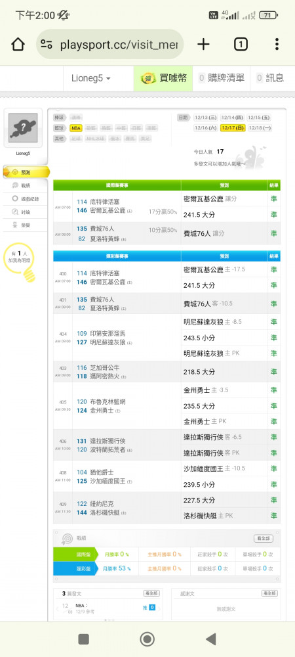Screen dimensions: 295x657
Task: Open the browser three-dot menu
Action: click(277, 44)
